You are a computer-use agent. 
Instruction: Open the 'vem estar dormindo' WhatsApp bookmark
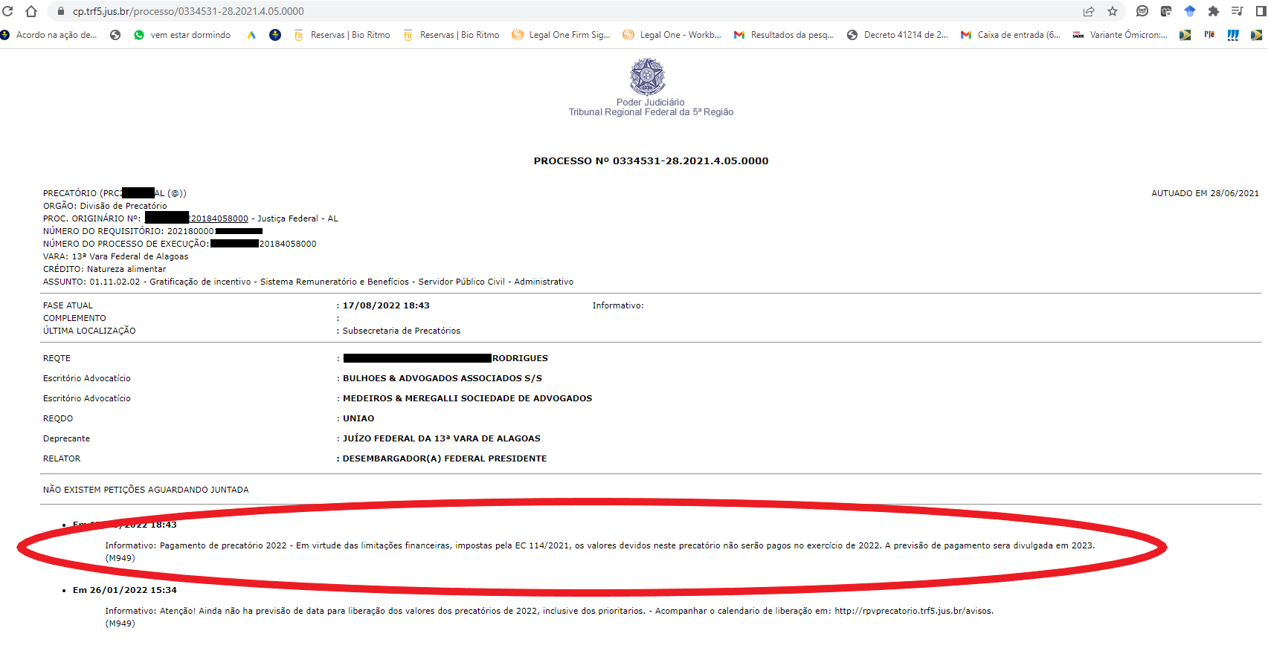182,35
